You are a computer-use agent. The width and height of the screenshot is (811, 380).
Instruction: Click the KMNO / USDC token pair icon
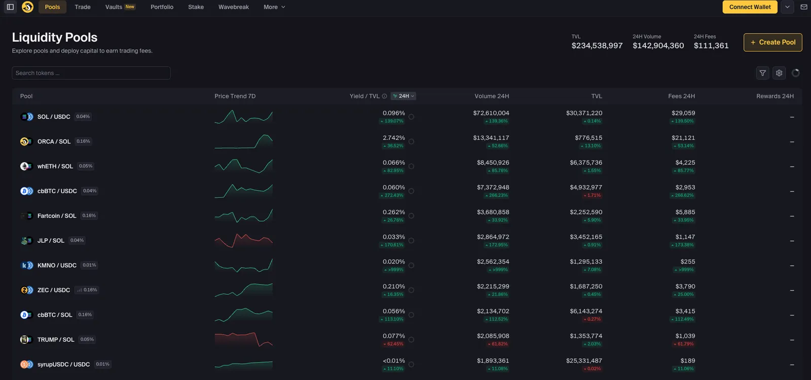pyautogui.click(x=27, y=265)
